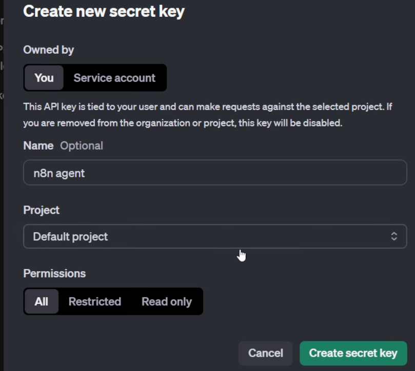415x371 pixels.
Task: Choose the "All" permissions tab
Action: [x=42, y=301]
